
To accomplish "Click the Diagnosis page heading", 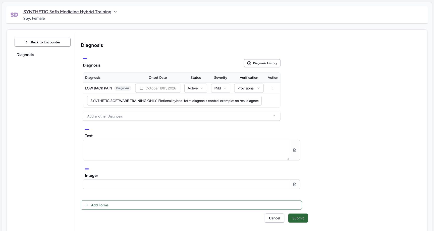I will (92, 45).
